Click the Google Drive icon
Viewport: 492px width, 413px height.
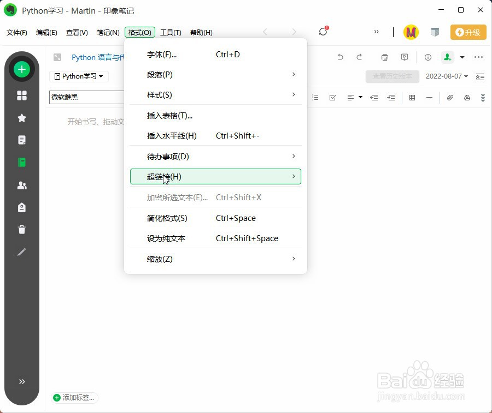coord(467,98)
